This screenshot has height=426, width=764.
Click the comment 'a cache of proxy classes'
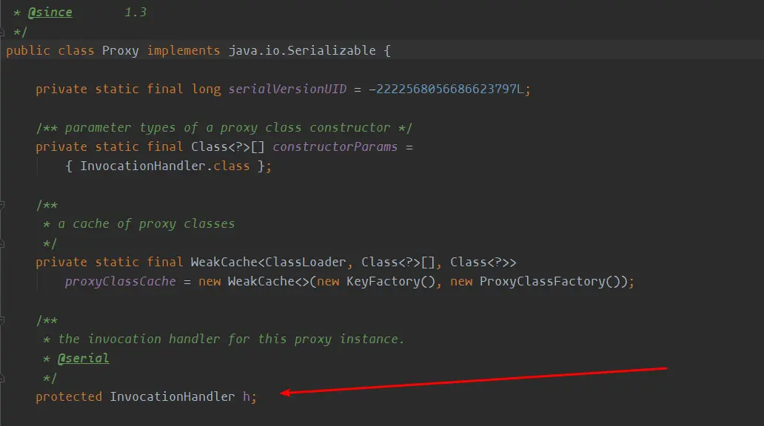(x=146, y=224)
